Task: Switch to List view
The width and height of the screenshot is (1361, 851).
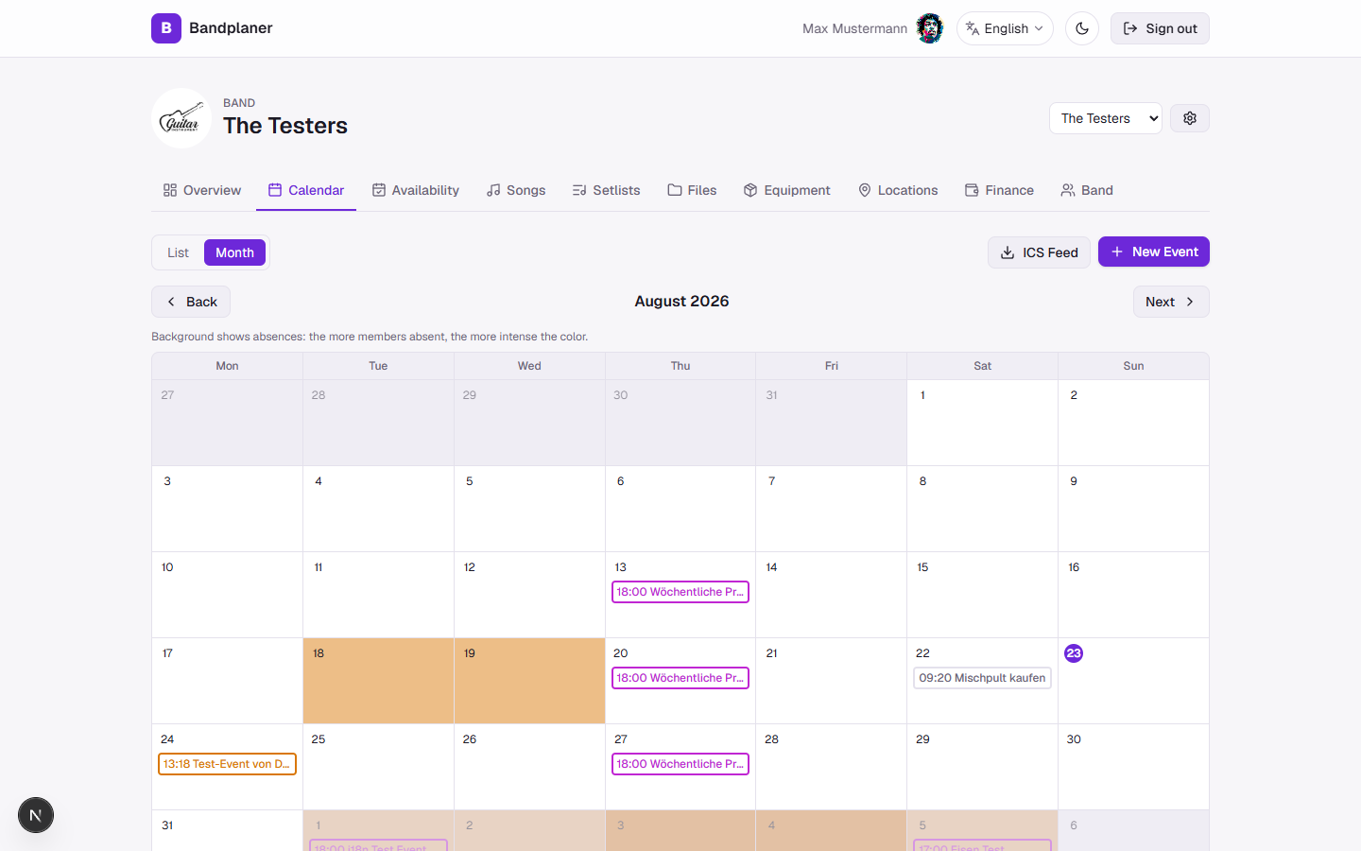Action: (x=178, y=252)
